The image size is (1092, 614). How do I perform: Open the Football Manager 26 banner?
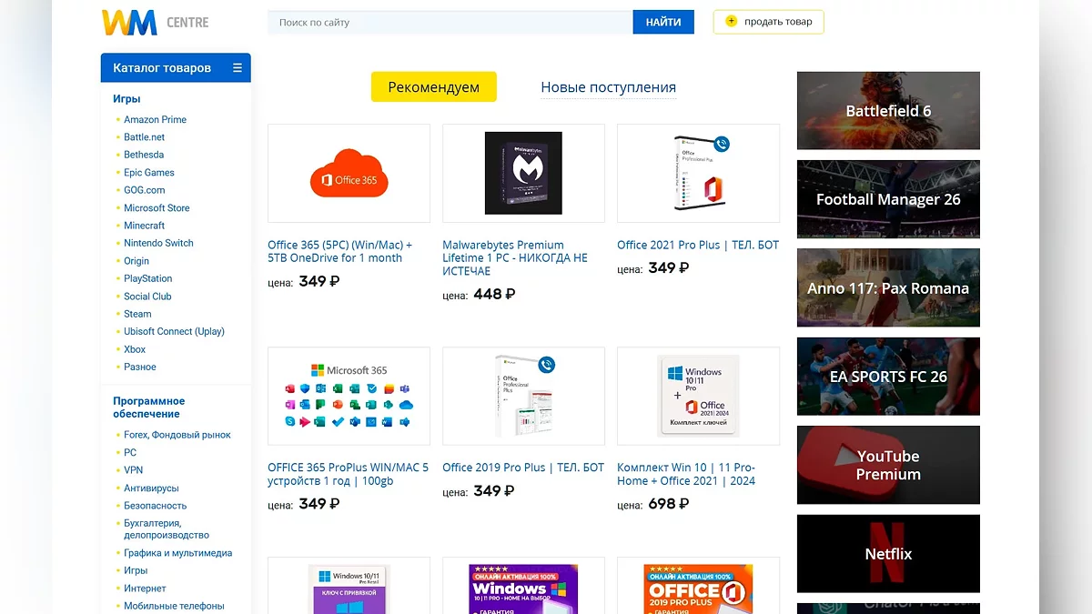click(888, 199)
